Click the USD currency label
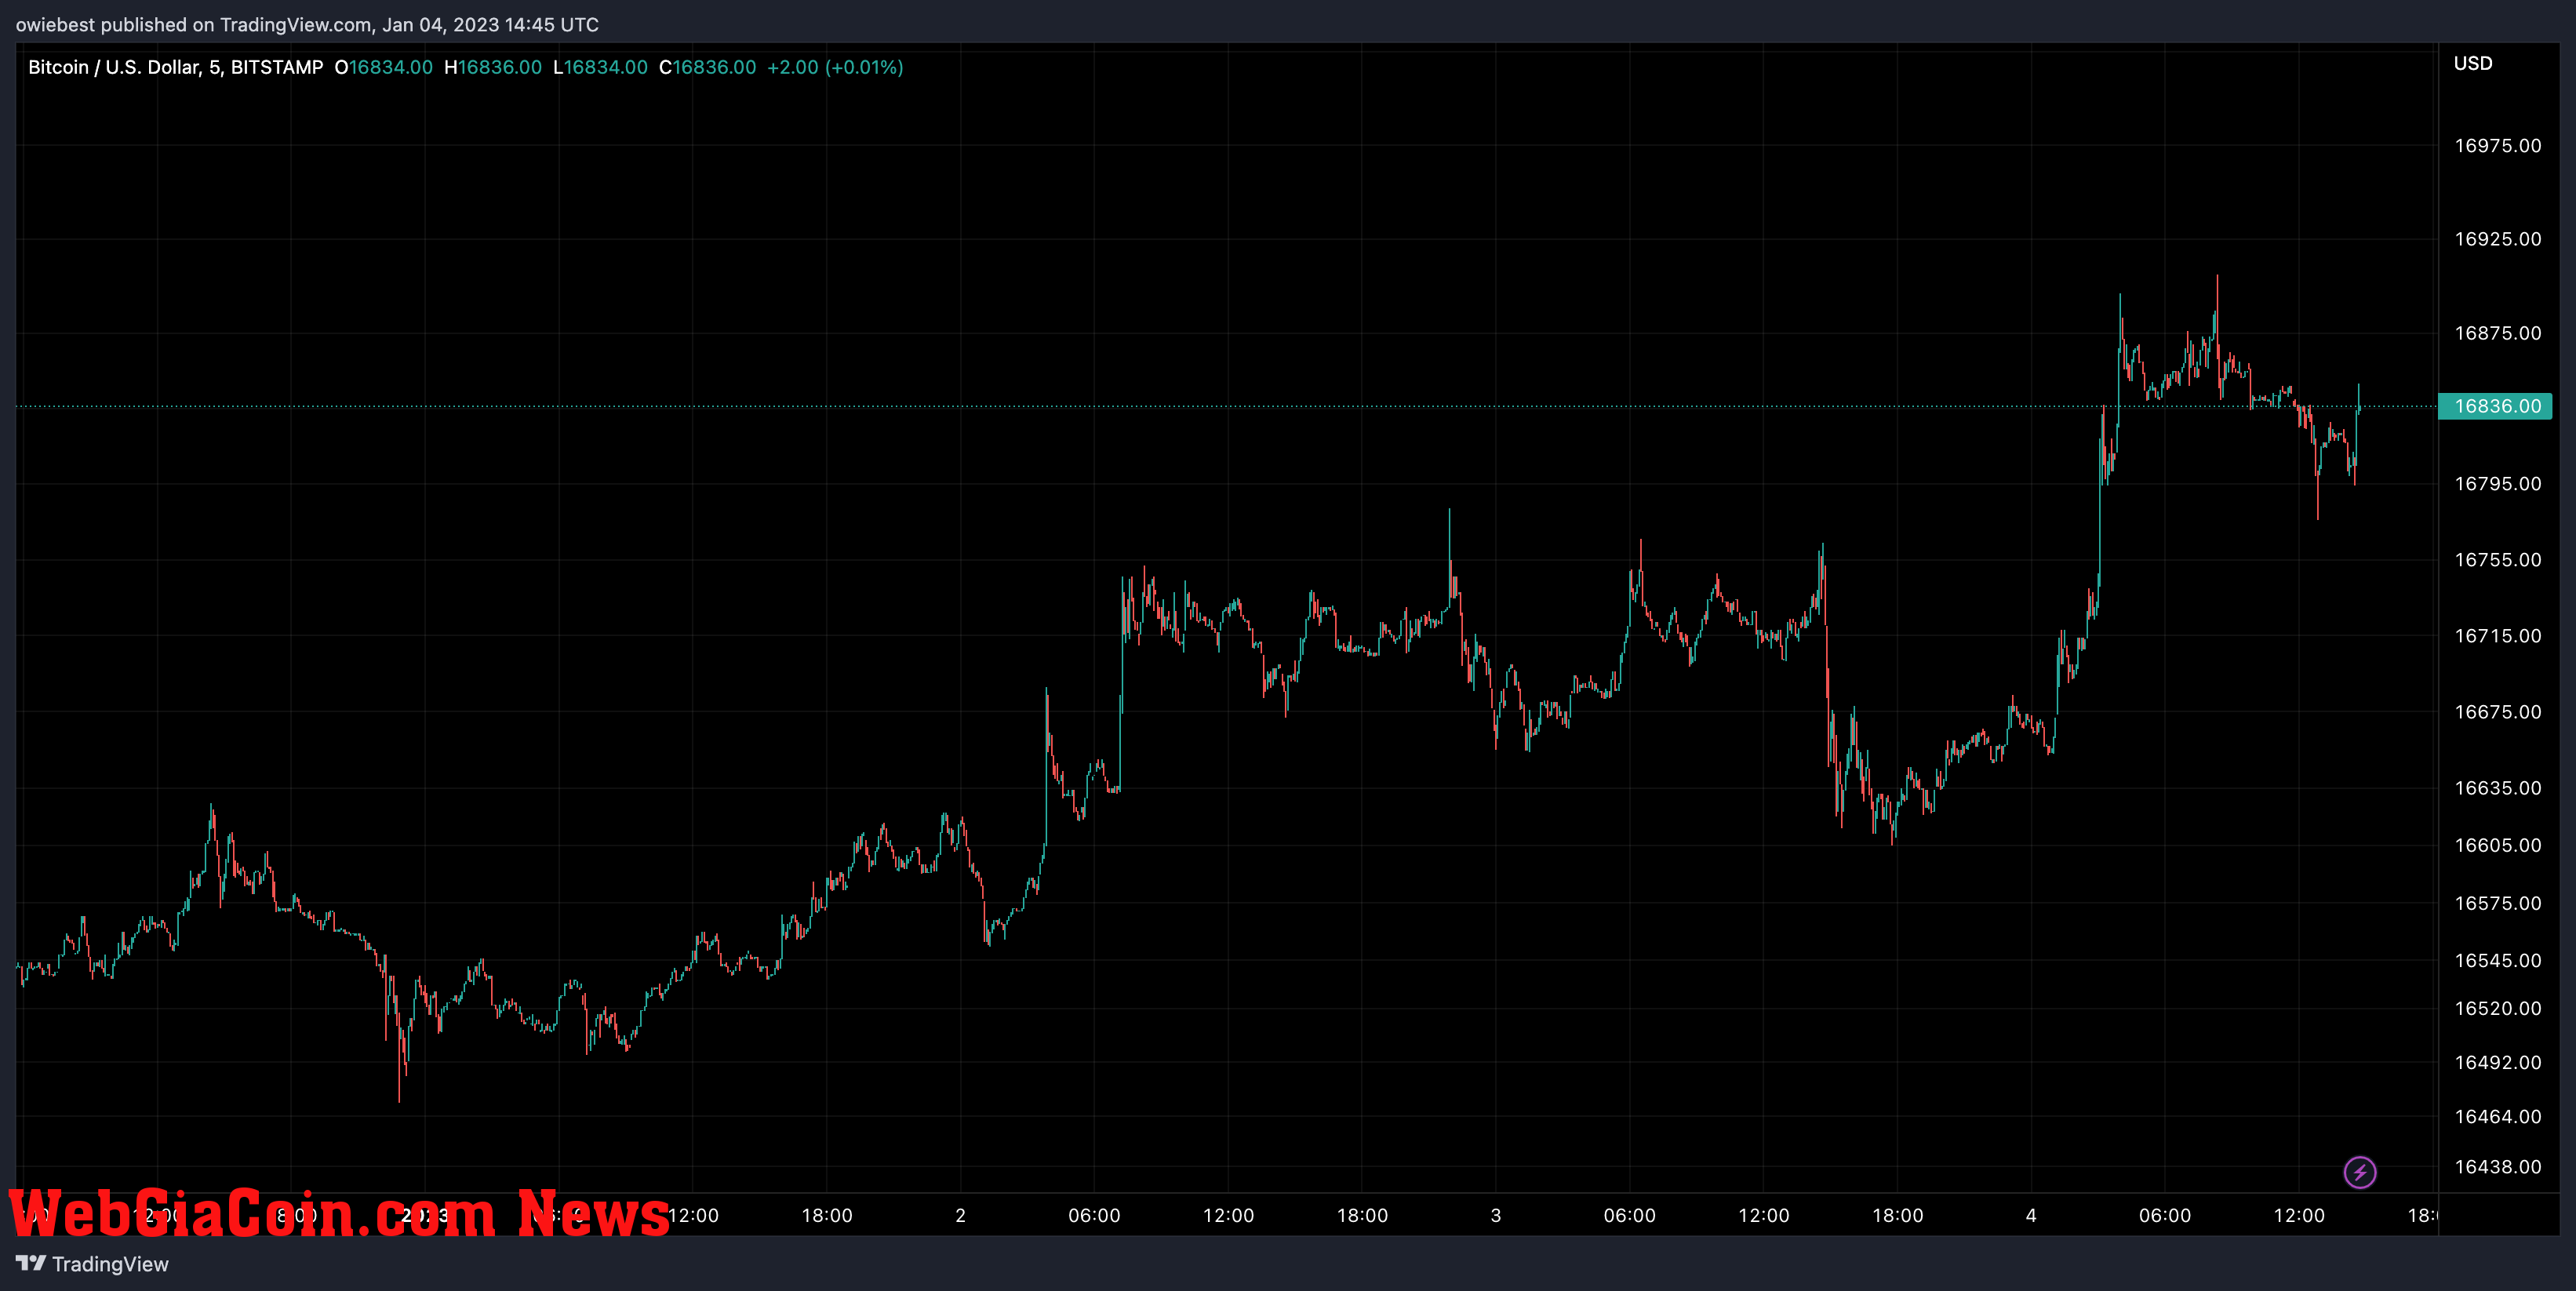2576x1291 pixels. click(x=2472, y=63)
